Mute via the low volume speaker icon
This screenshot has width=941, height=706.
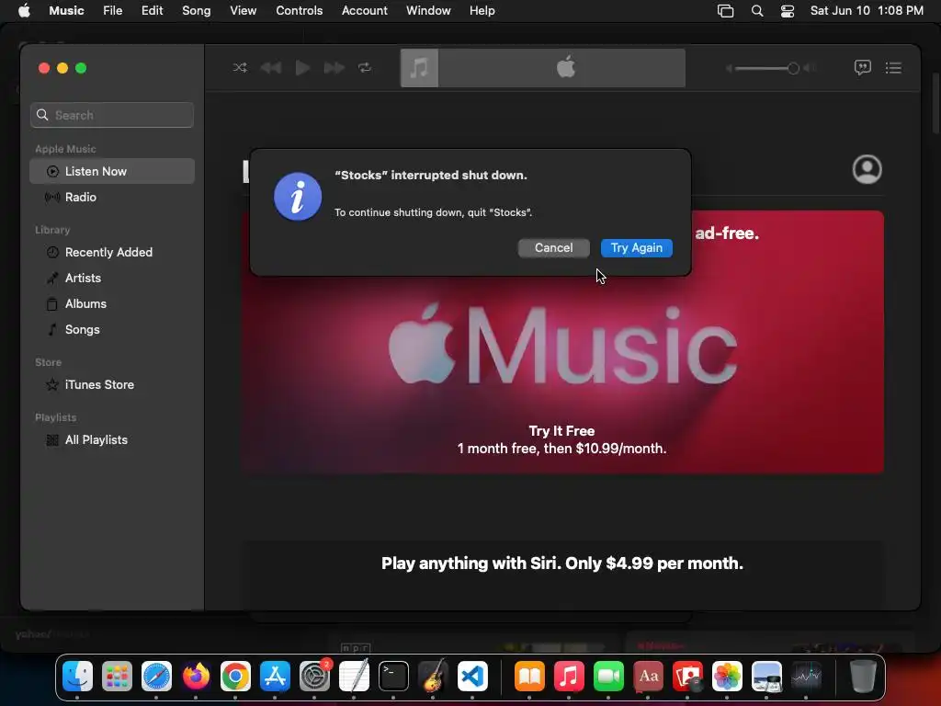click(x=729, y=68)
